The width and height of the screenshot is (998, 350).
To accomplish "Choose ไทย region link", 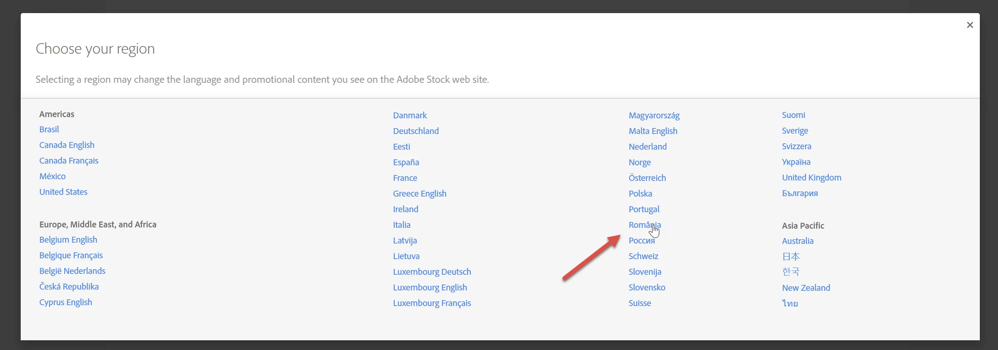I will pyautogui.click(x=790, y=304).
